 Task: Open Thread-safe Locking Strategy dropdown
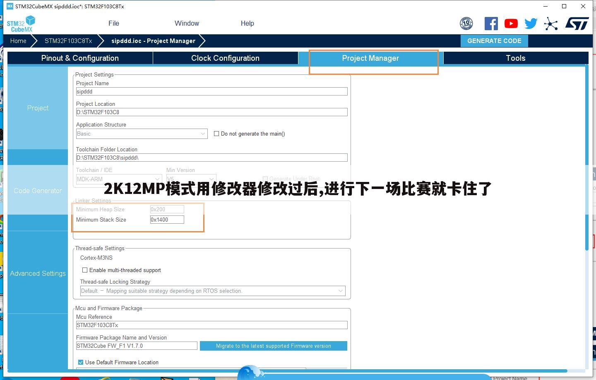pyautogui.click(x=213, y=291)
